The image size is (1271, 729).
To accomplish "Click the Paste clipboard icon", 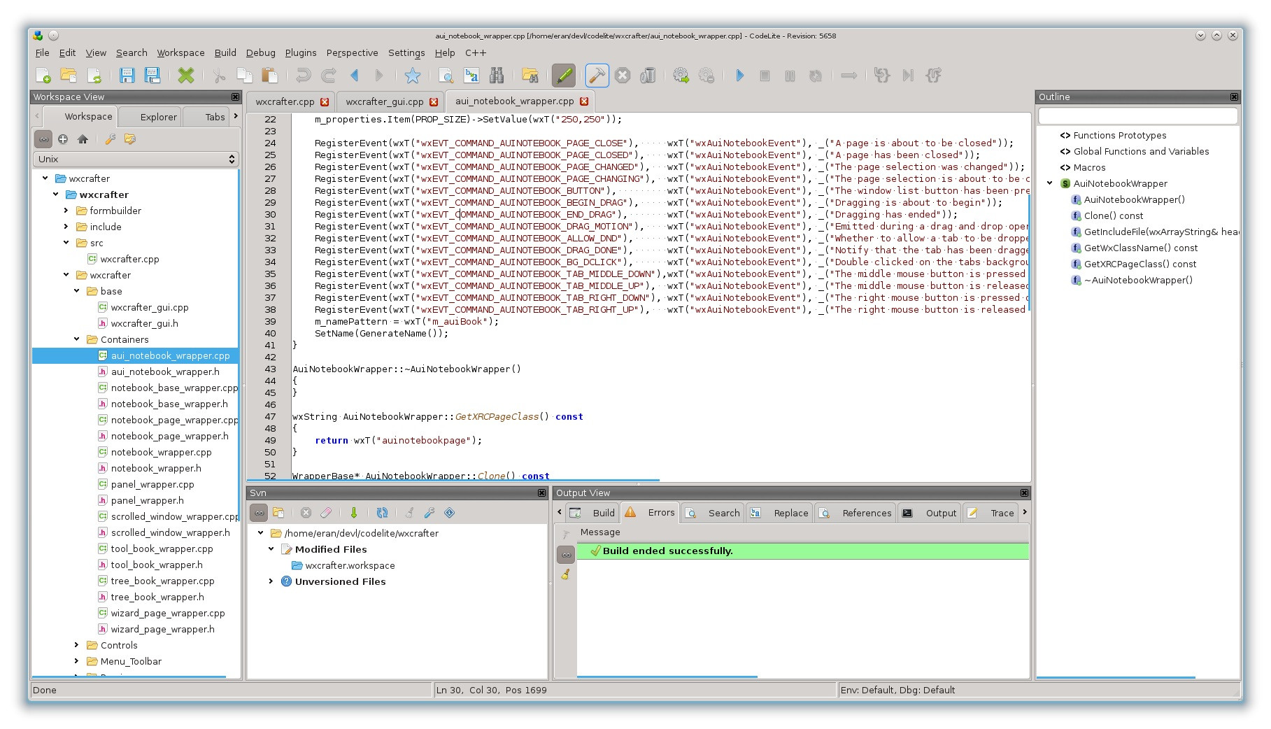I will [x=269, y=76].
